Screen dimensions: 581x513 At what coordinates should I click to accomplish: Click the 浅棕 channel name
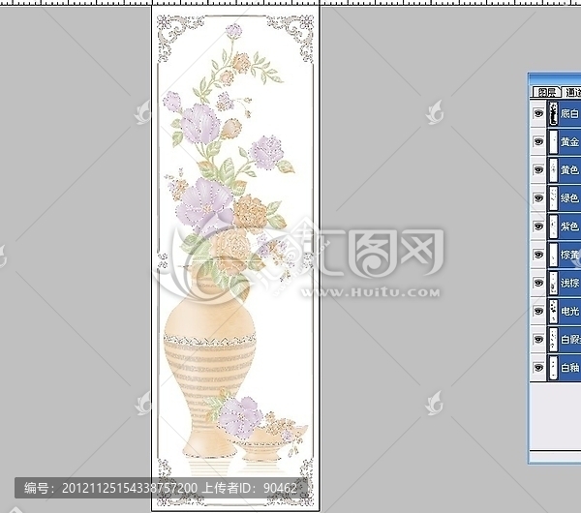(570, 283)
